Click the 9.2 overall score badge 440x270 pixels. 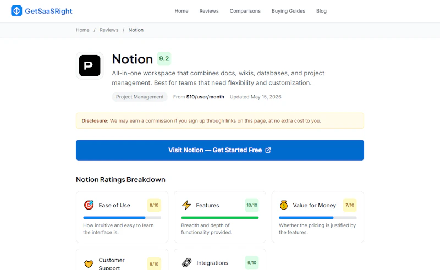click(164, 59)
